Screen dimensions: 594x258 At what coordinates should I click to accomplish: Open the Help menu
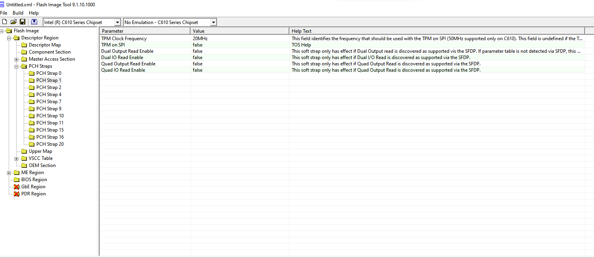(34, 13)
